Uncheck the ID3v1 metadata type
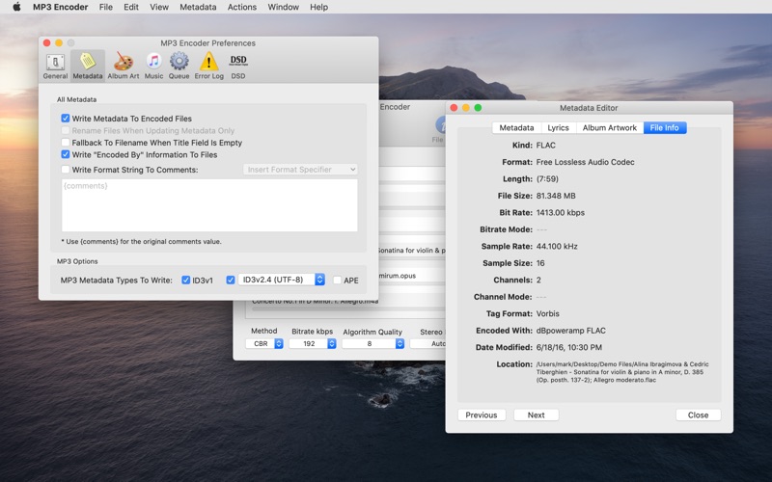This screenshot has height=482, width=772. click(185, 280)
